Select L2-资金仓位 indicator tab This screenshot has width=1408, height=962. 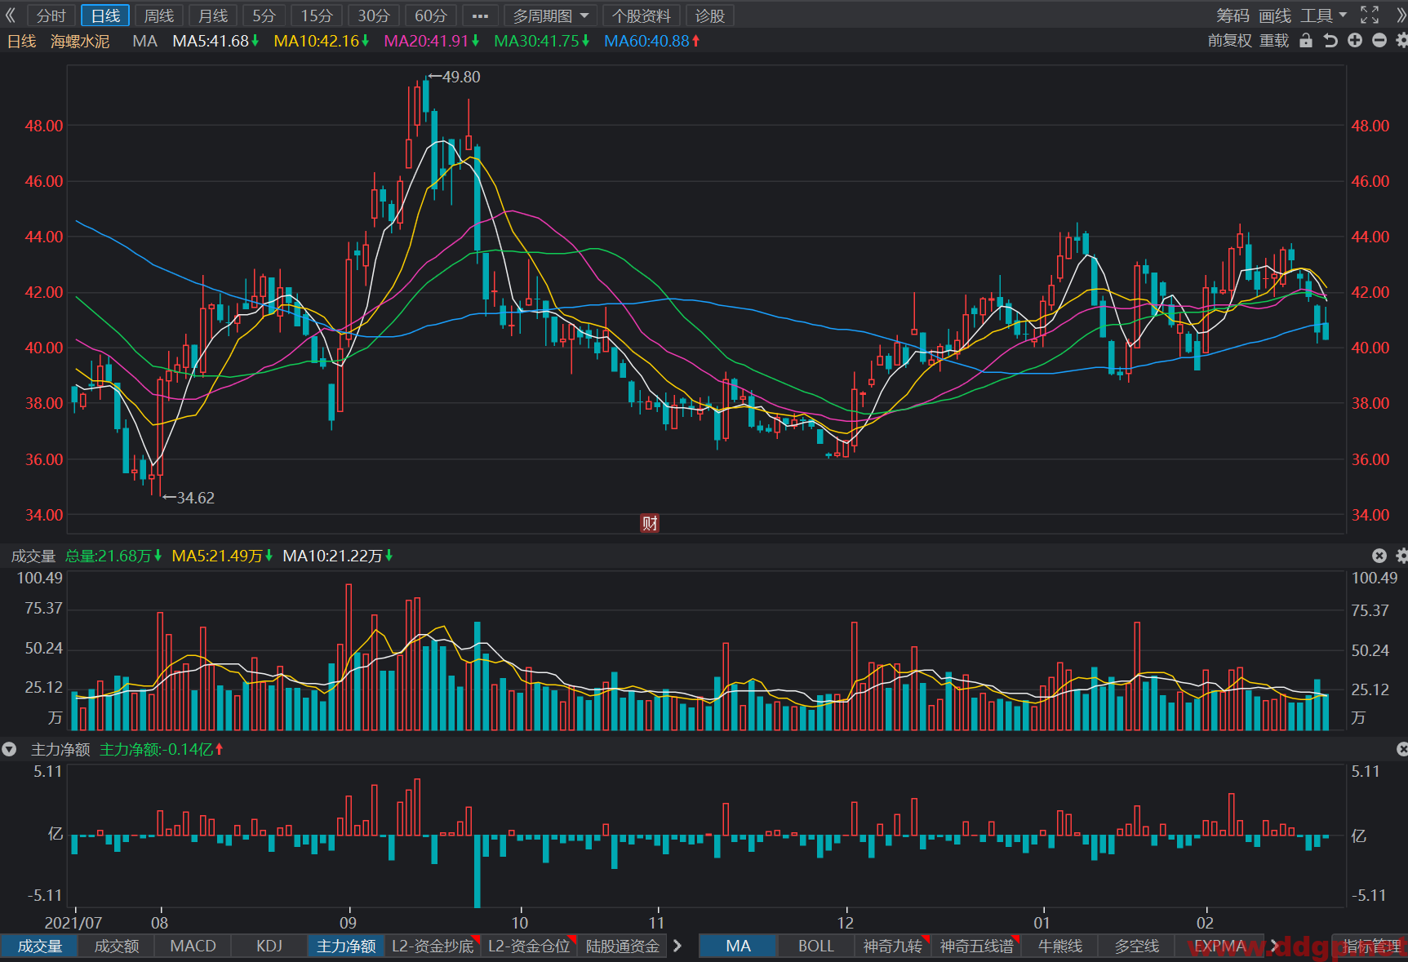click(529, 946)
